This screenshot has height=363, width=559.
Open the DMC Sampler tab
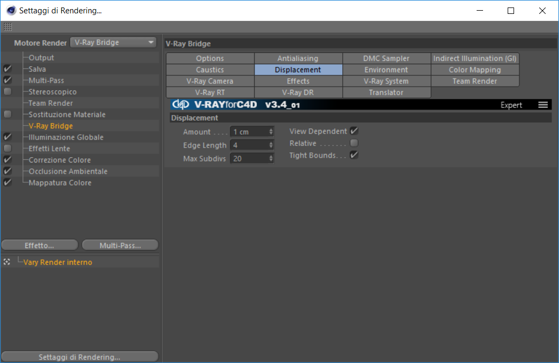(386, 58)
